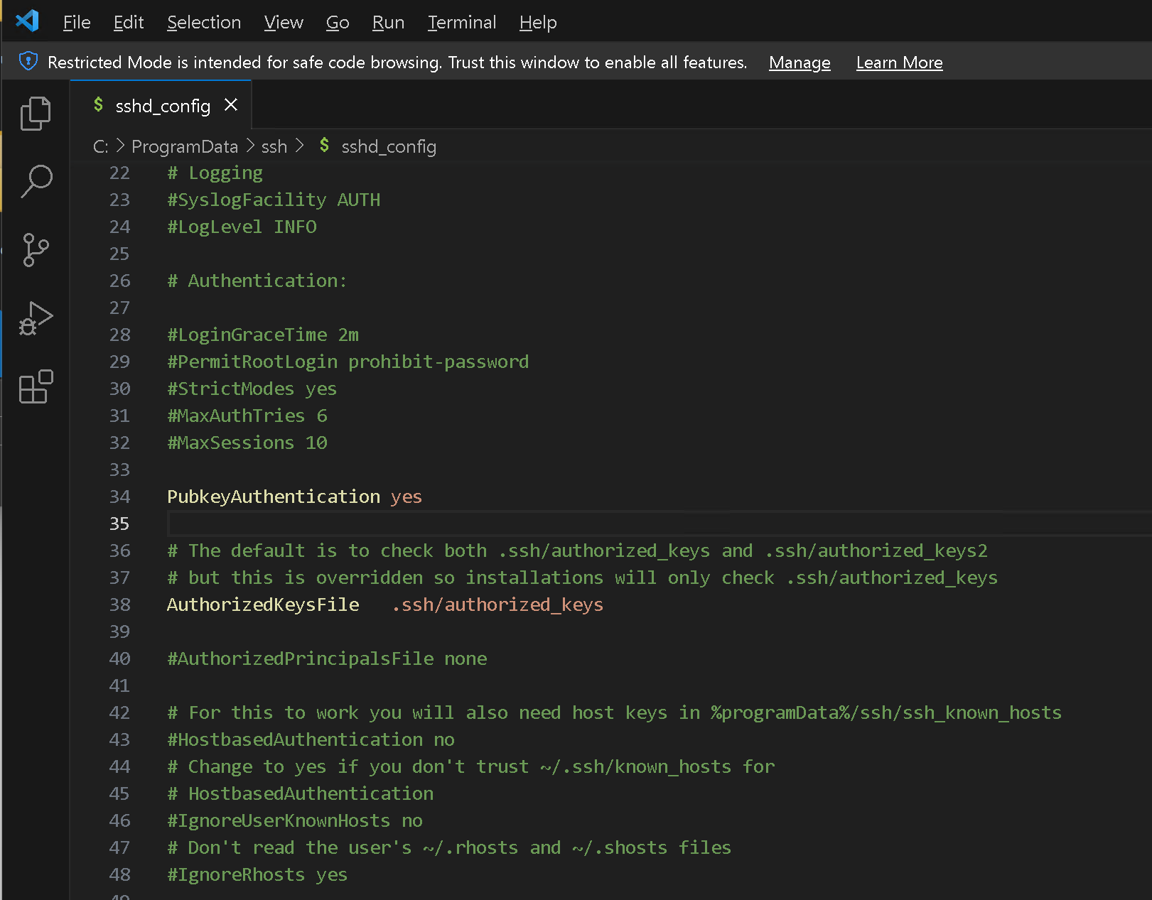Open the Extensions view icon
The image size is (1152, 900).
click(36, 387)
